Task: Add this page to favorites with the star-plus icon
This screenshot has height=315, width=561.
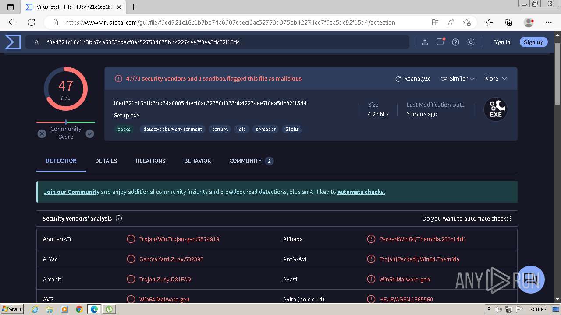Action: pyautogui.click(x=467, y=22)
